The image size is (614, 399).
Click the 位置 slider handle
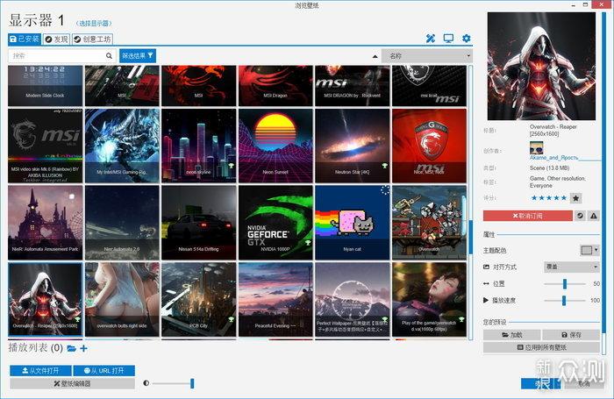pyautogui.click(x=565, y=283)
